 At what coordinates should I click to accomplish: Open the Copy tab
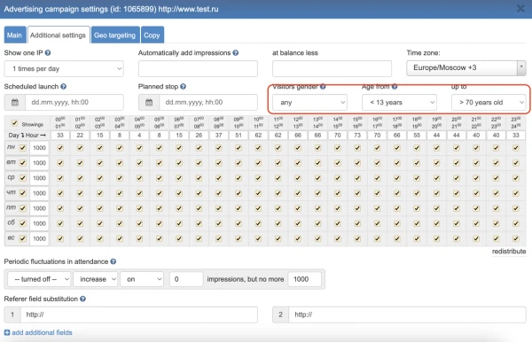click(x=153, y=35)
